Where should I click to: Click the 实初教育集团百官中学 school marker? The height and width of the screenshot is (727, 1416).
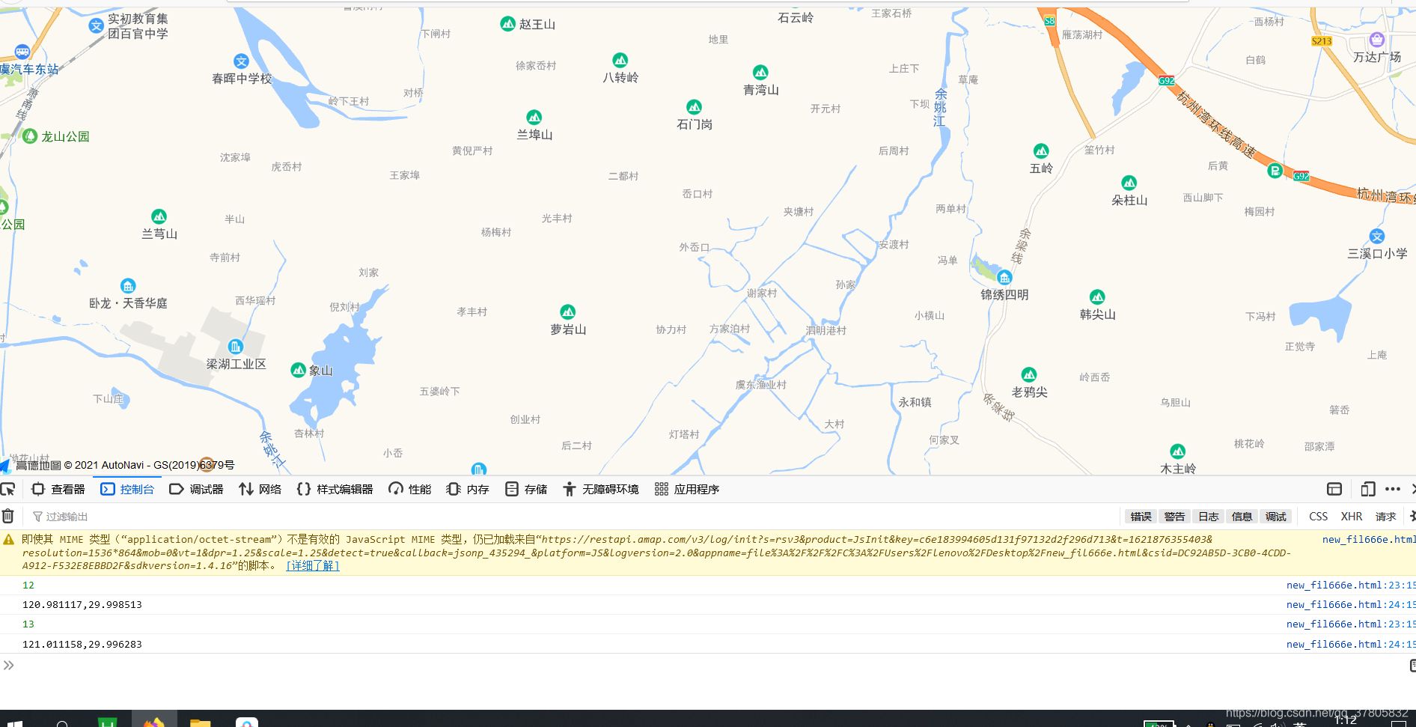[96, 25]
